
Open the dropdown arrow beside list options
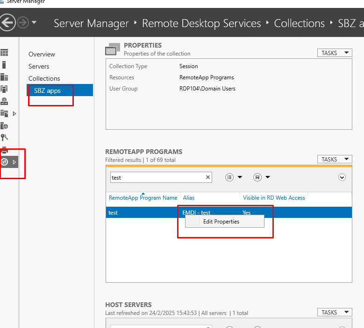click(x=240, y=177)
